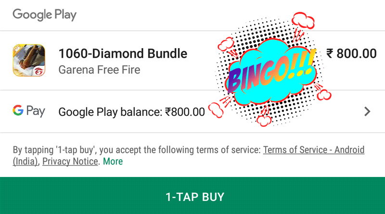Click the ₹ 800.00 price label
The image size is (385, 214).
351,53
